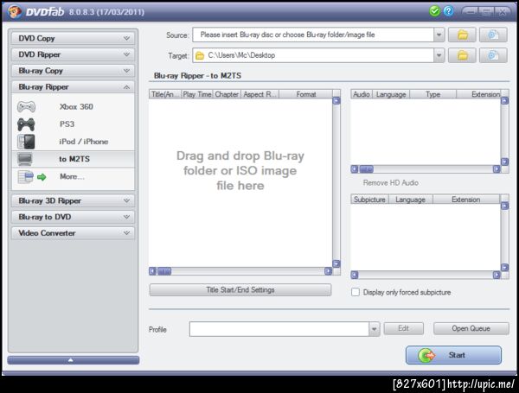
Task: Click subpicture list scroll right arrow
Action: pyautogui.click(x=497, y=275)
